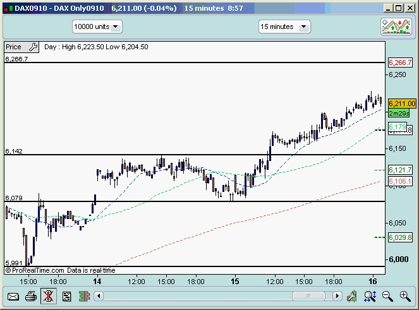This screenshot has height=310, width=419.
Task: Click the 2m29s countdown label
Action: 399,113
